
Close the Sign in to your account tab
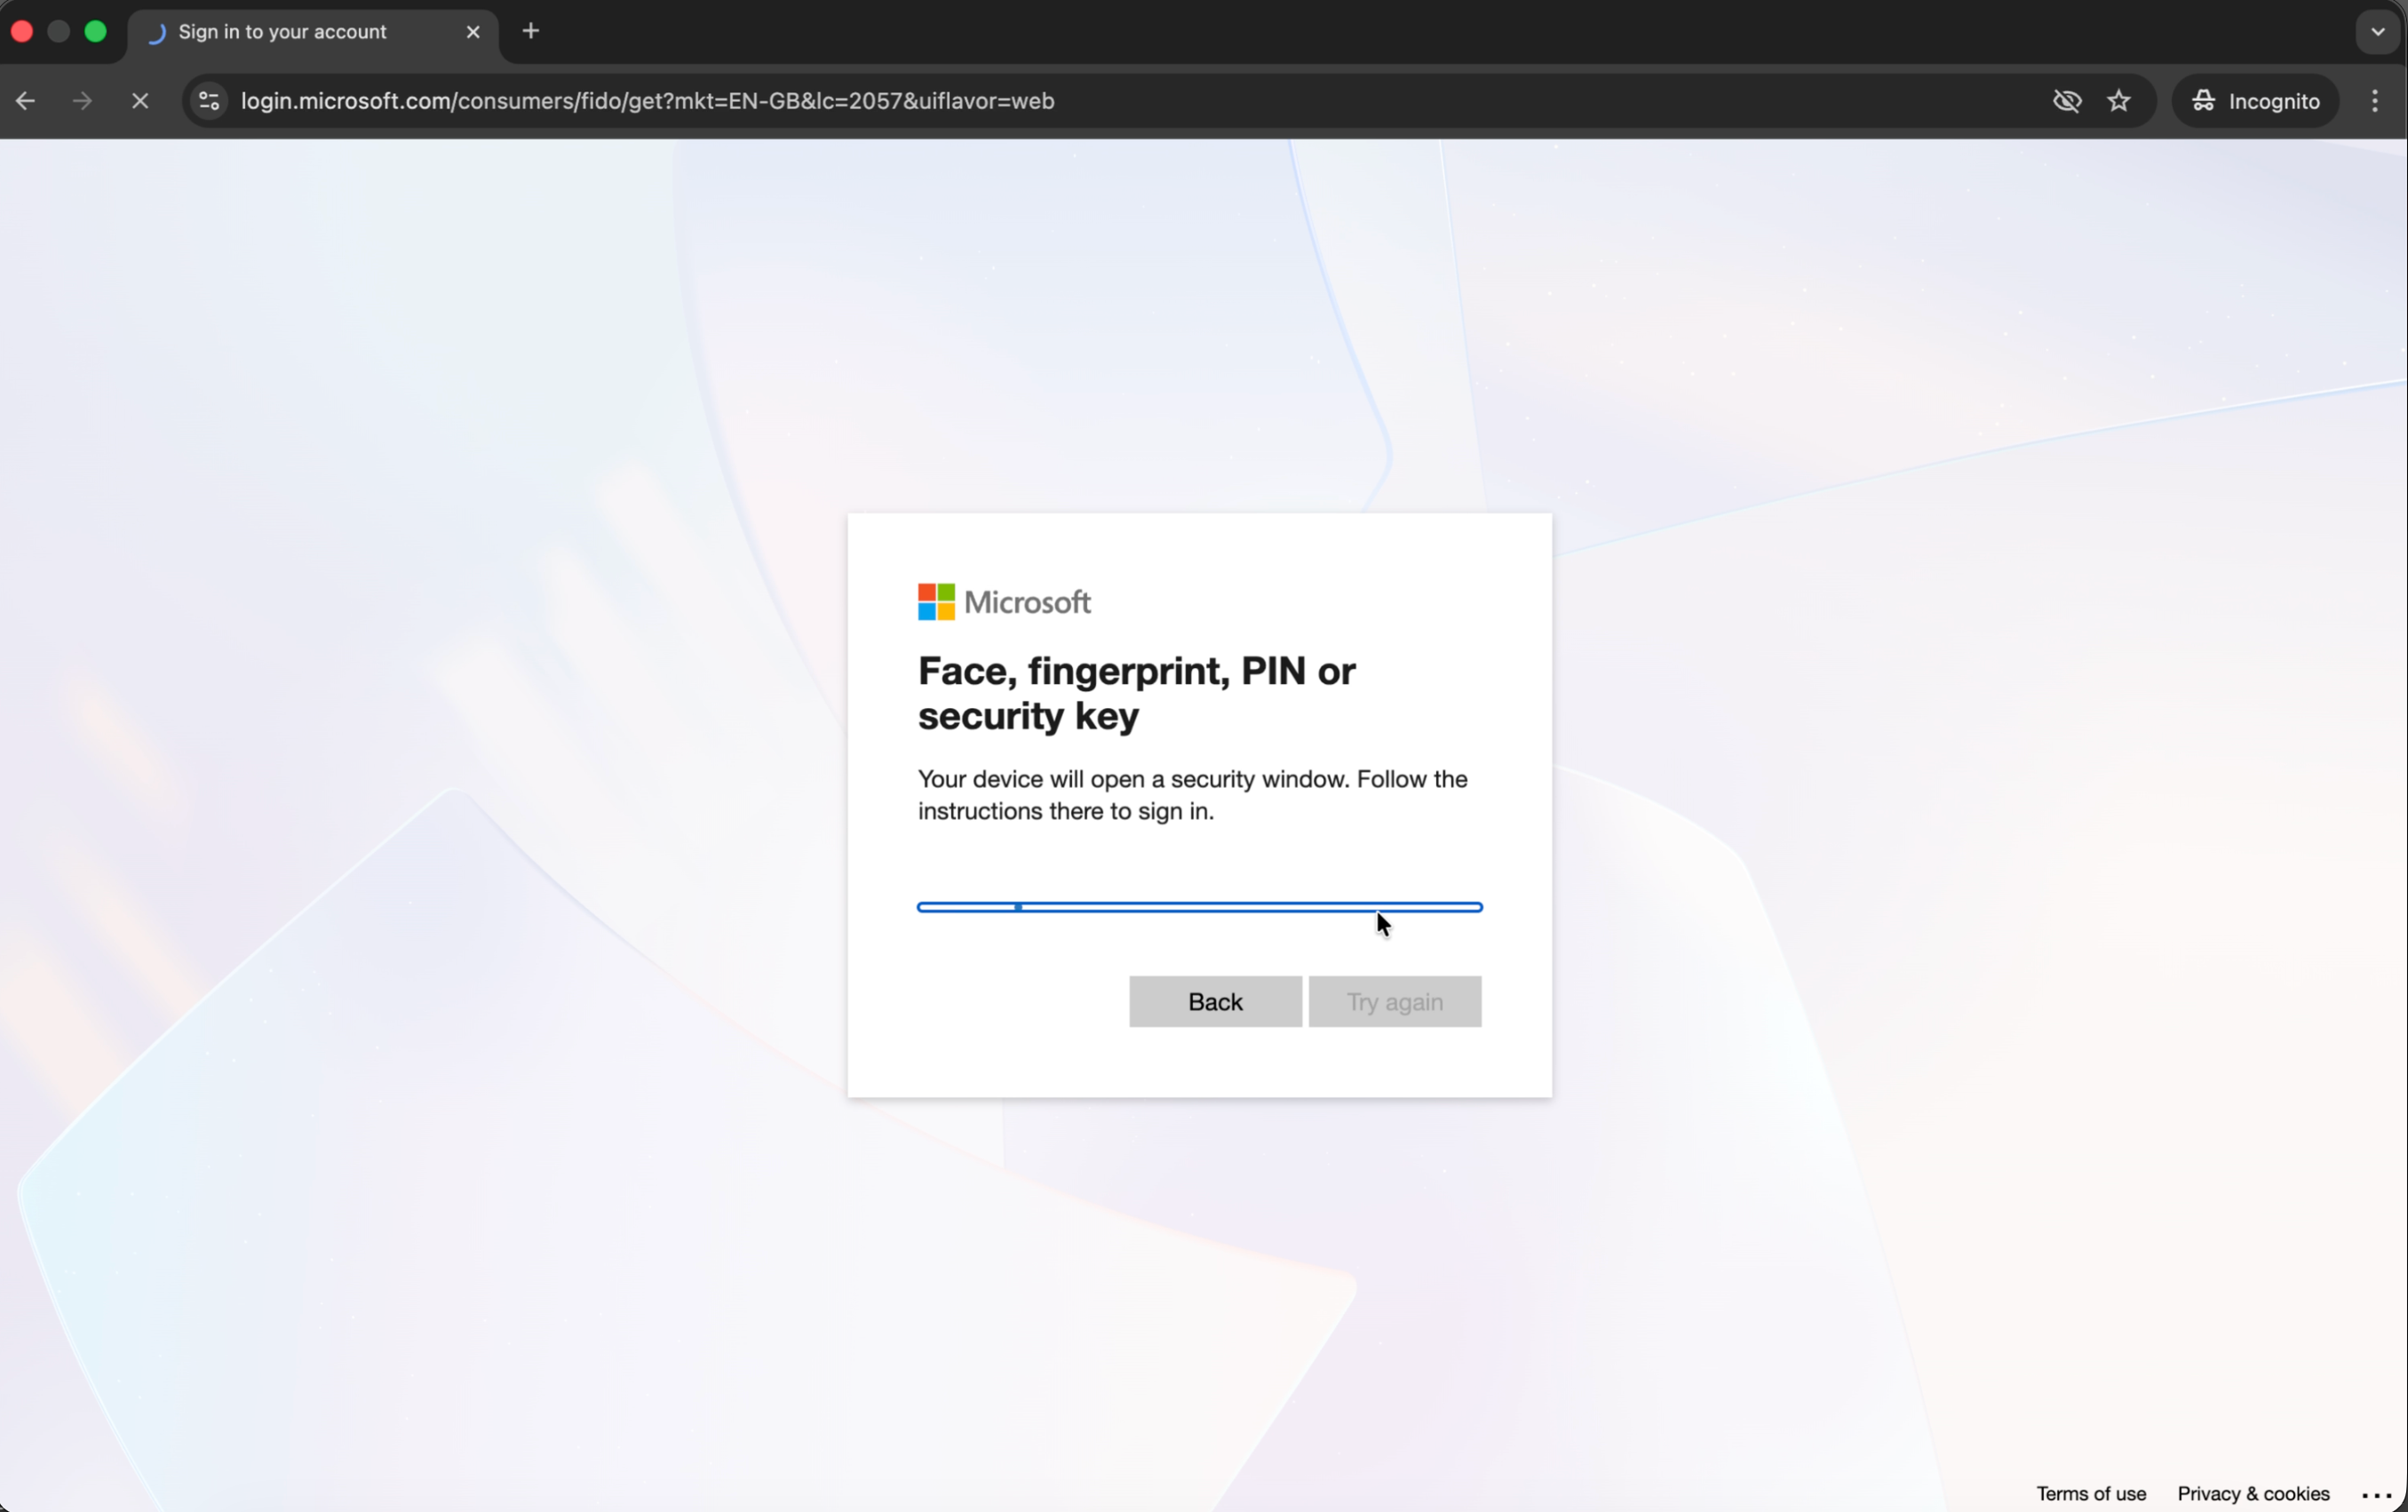pyautogui.click(x=473, y=31)
